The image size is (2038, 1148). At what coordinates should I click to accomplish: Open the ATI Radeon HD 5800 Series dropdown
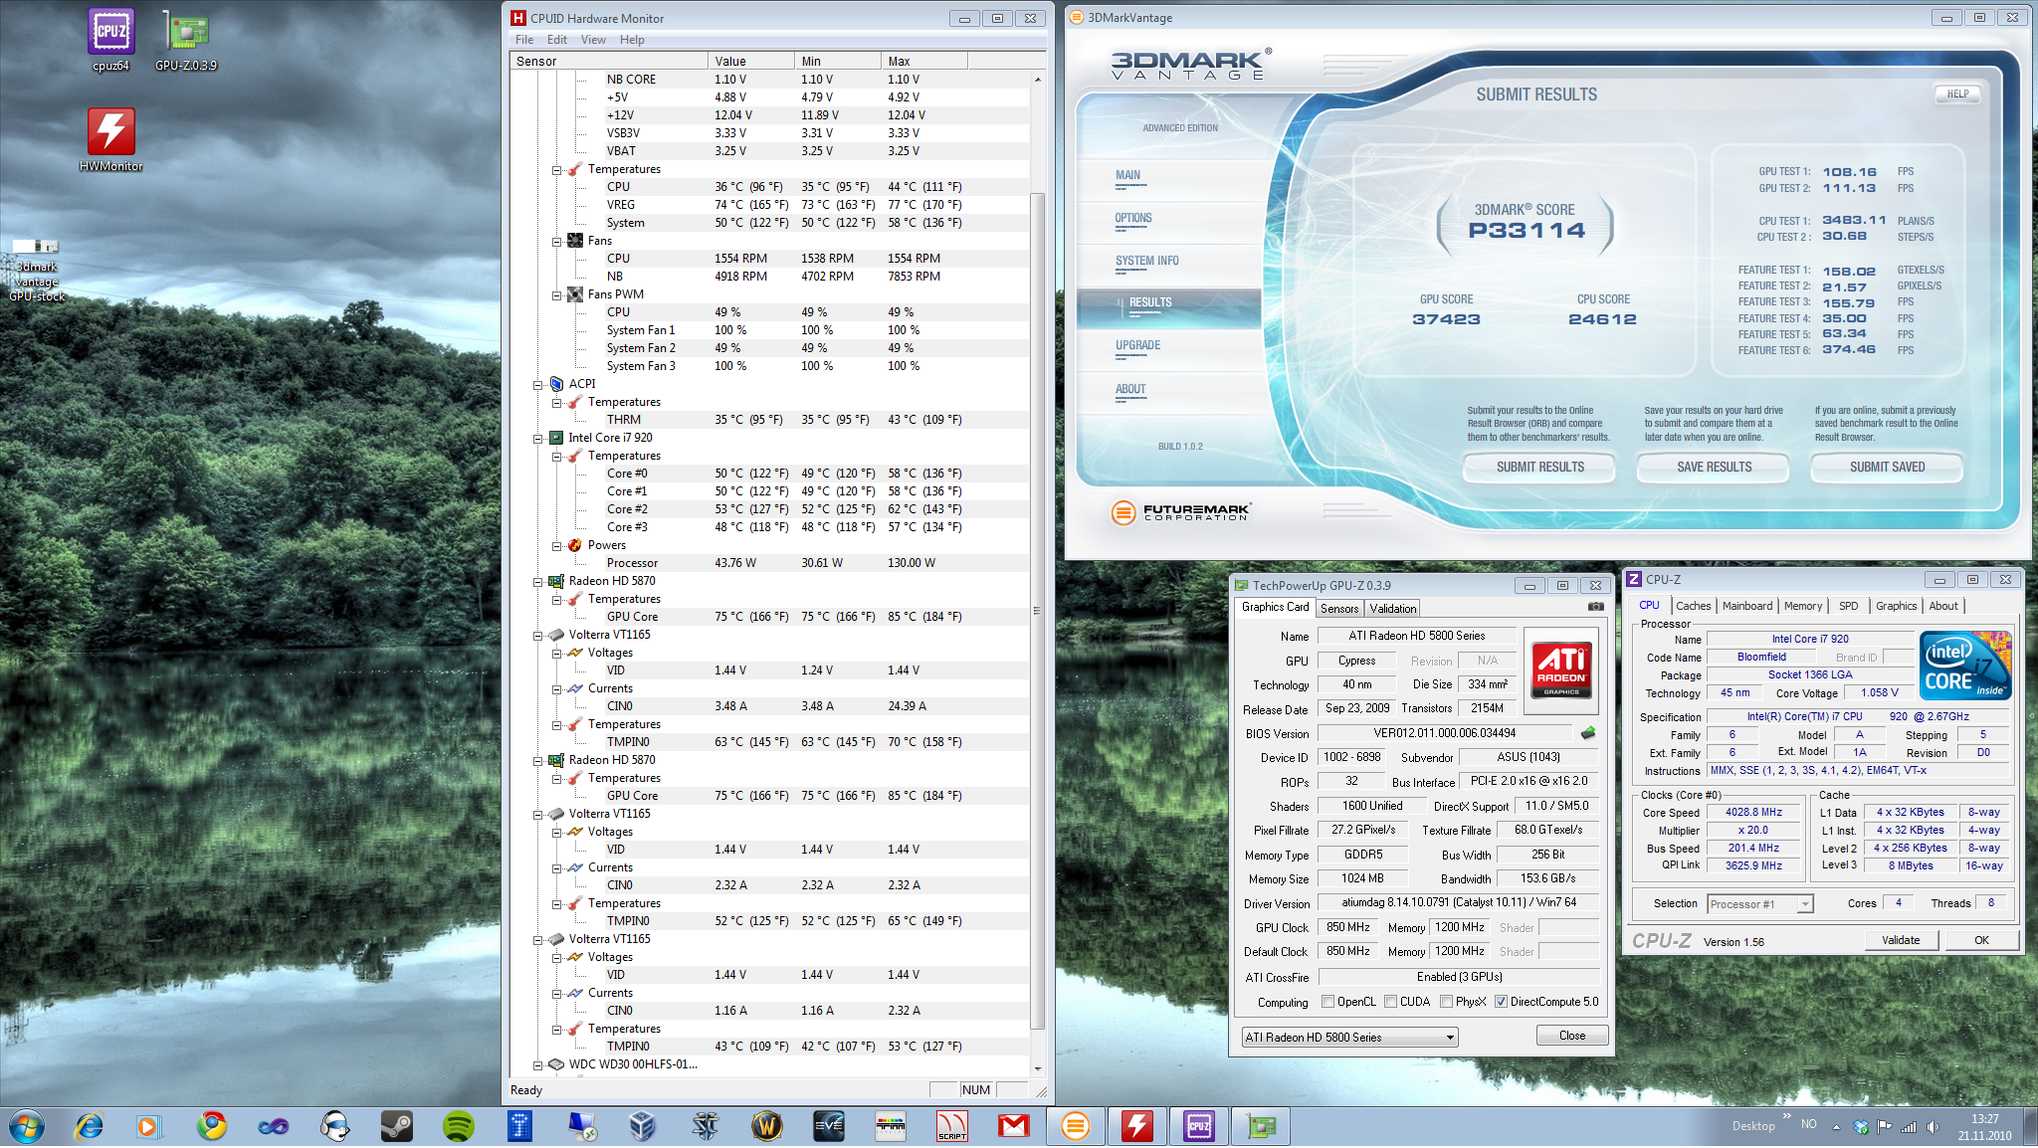tap(1349, 1037)
